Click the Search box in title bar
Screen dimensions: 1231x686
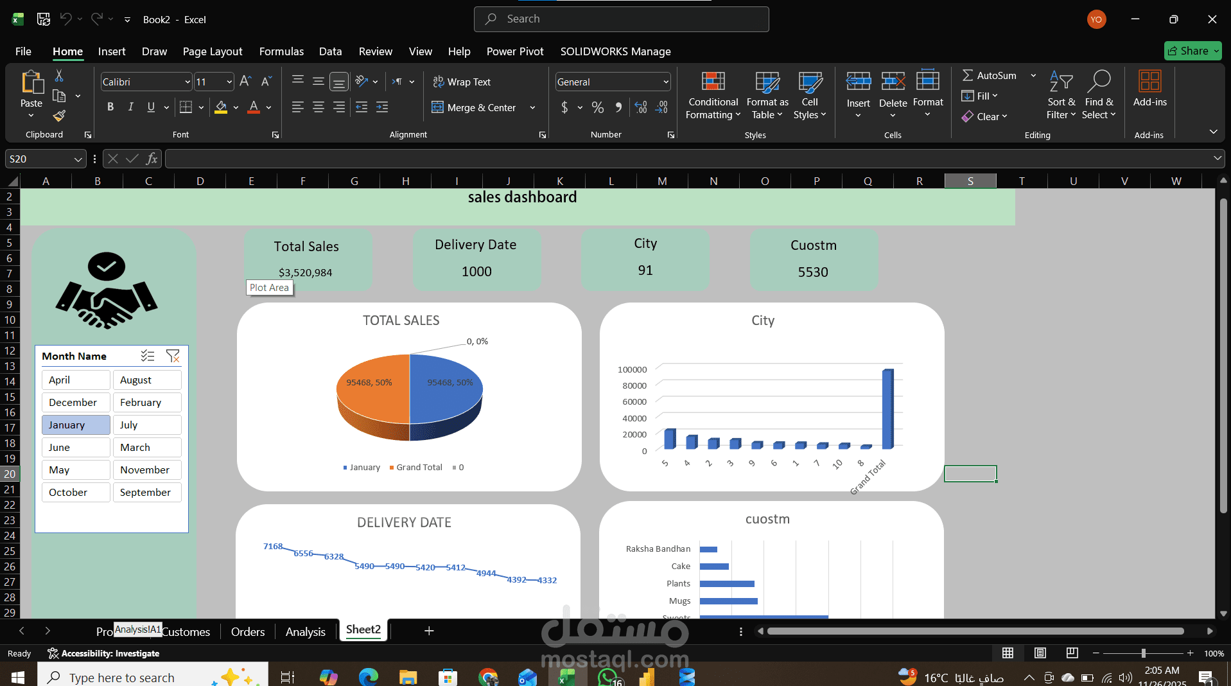click(621, 19)
